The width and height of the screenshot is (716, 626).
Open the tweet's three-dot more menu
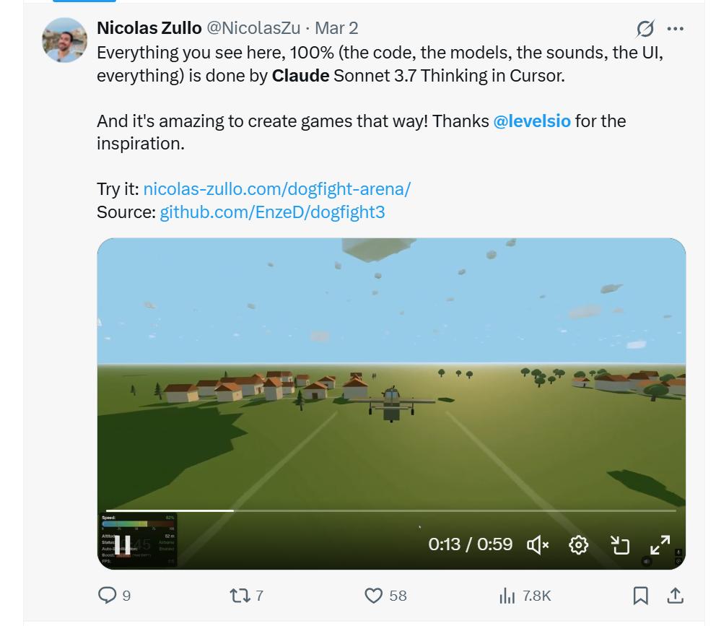675,29
